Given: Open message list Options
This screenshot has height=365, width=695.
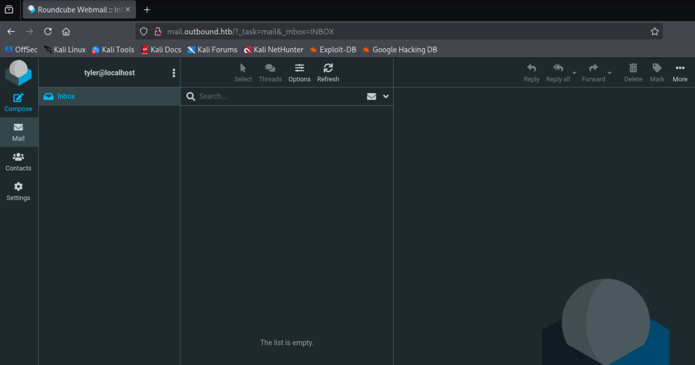Looking at the screenshot, I should [x=299, y=72].
